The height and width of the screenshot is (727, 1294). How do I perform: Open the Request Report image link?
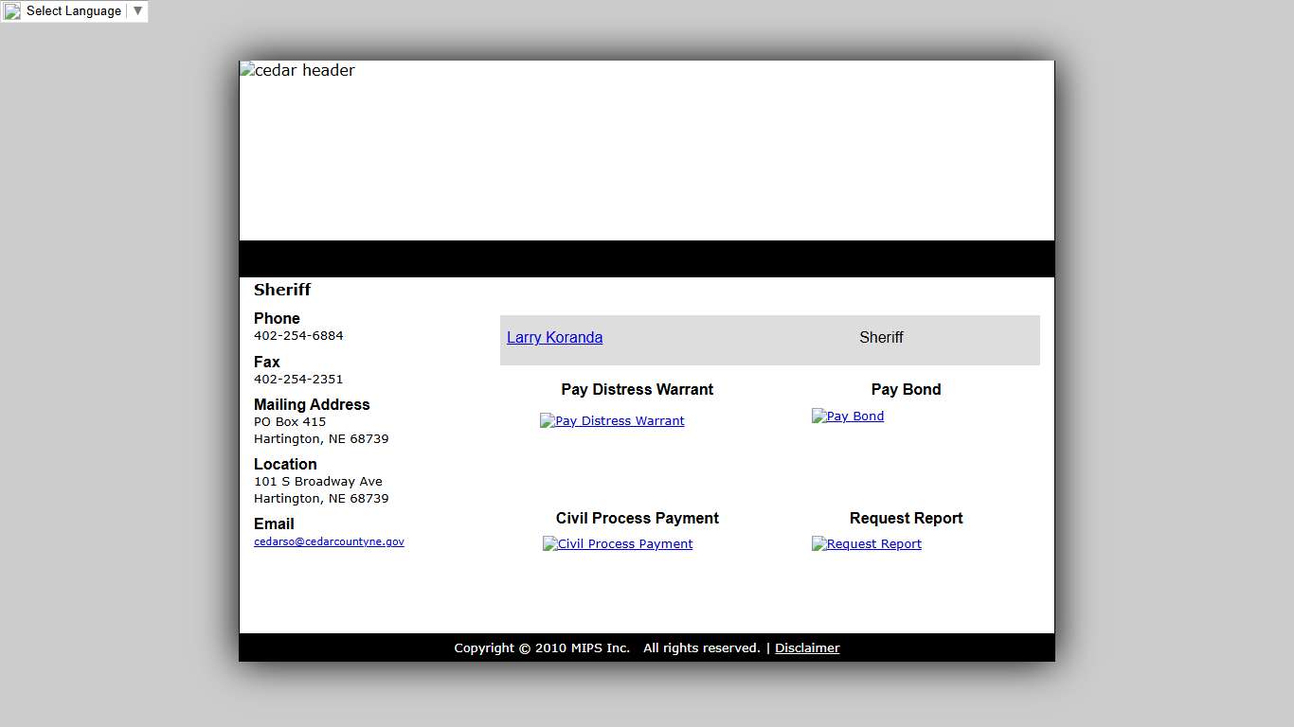(x=867, y=544)
